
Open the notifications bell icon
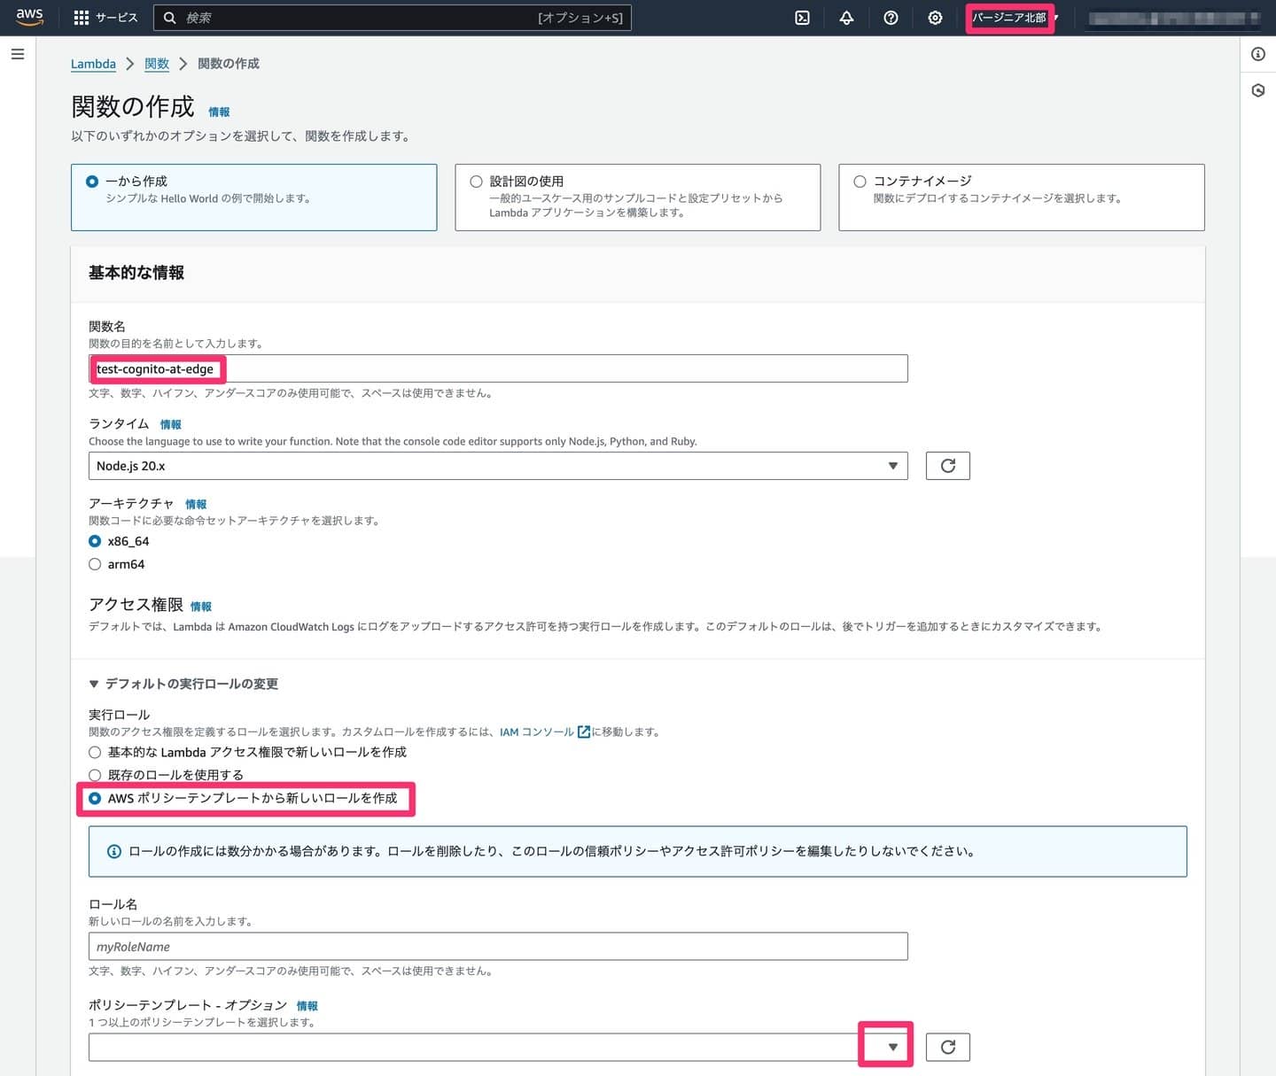[846, 18]
